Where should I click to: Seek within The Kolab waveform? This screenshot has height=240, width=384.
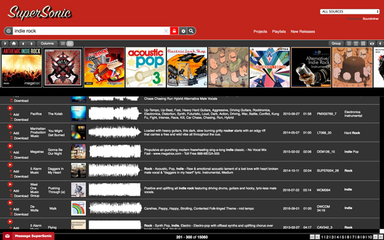(115, 113)
